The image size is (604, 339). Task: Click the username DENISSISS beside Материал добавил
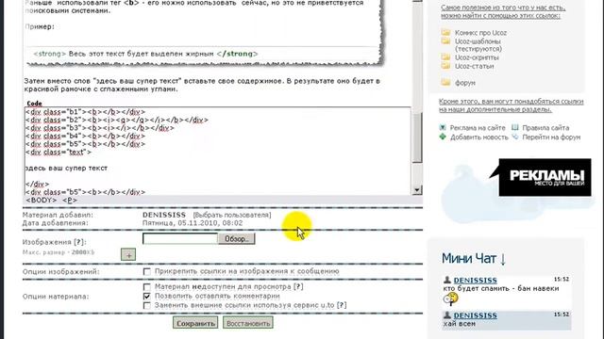164,215
